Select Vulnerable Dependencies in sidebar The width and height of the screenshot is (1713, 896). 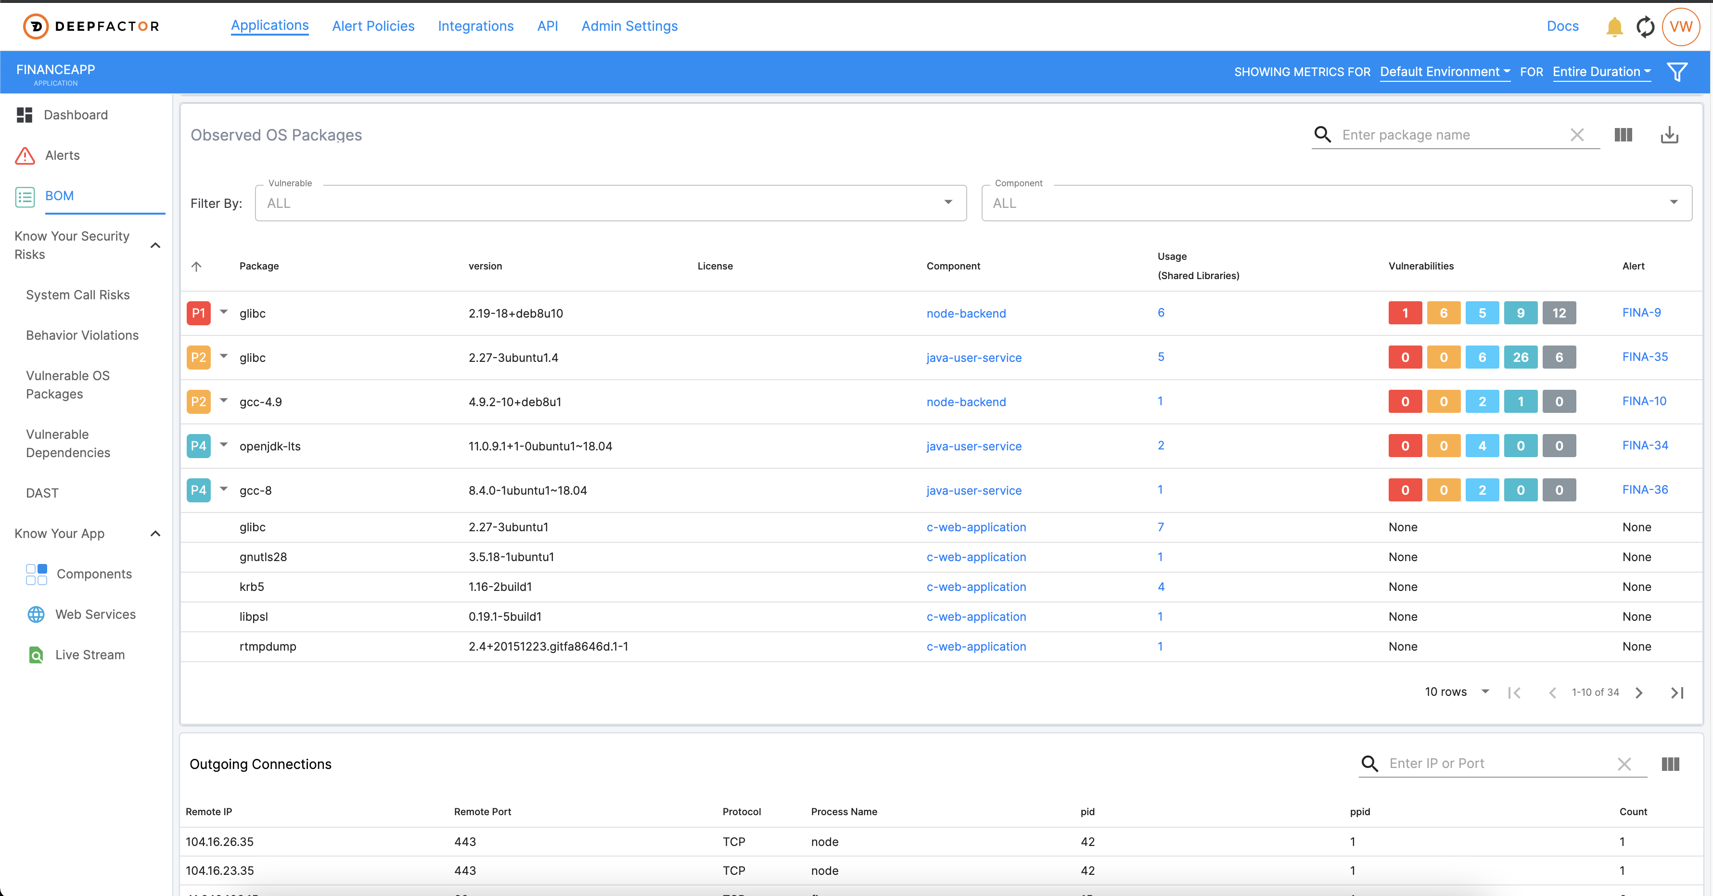click(68, 443)
